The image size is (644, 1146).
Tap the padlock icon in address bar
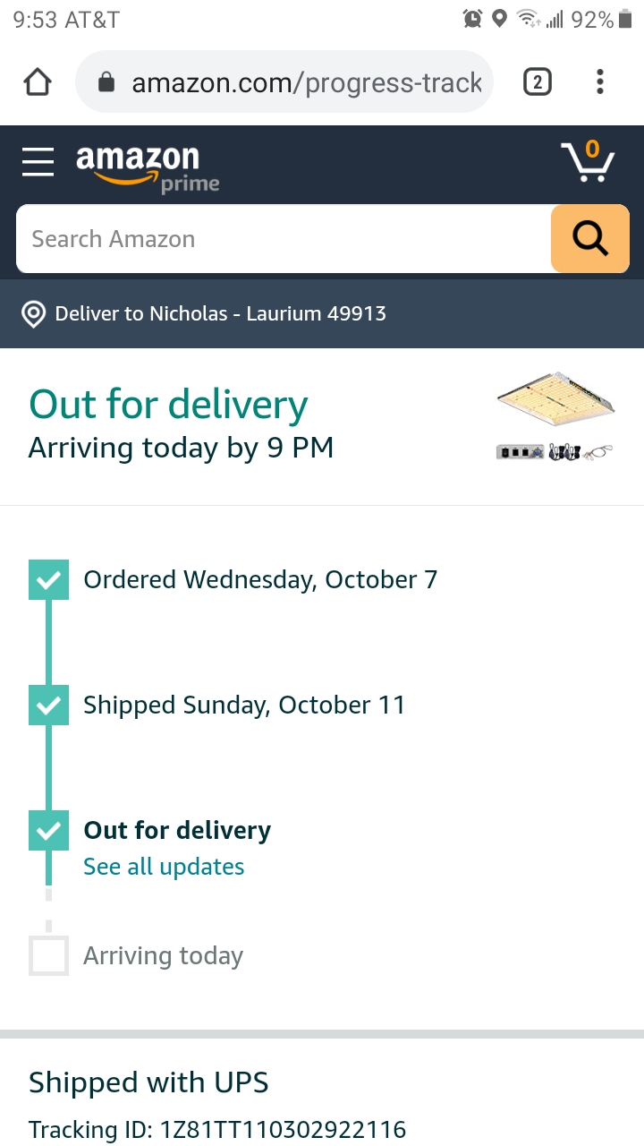tap(106, 83)
